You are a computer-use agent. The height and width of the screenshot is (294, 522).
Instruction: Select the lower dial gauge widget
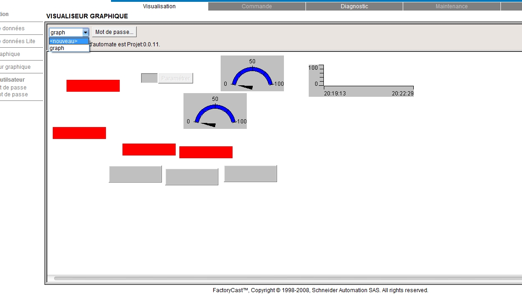tap(215, 111)
